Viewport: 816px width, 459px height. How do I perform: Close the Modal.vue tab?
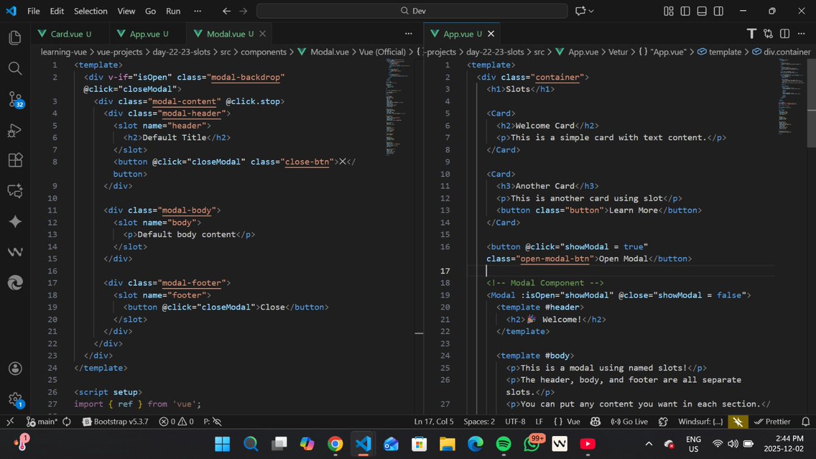[262, 34]
